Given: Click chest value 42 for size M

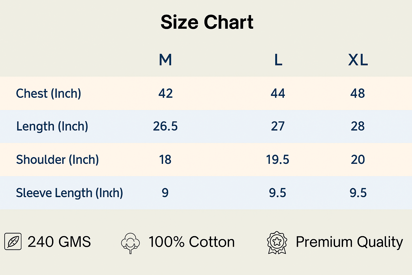Looking at the screenshot, I should point(165,93).
